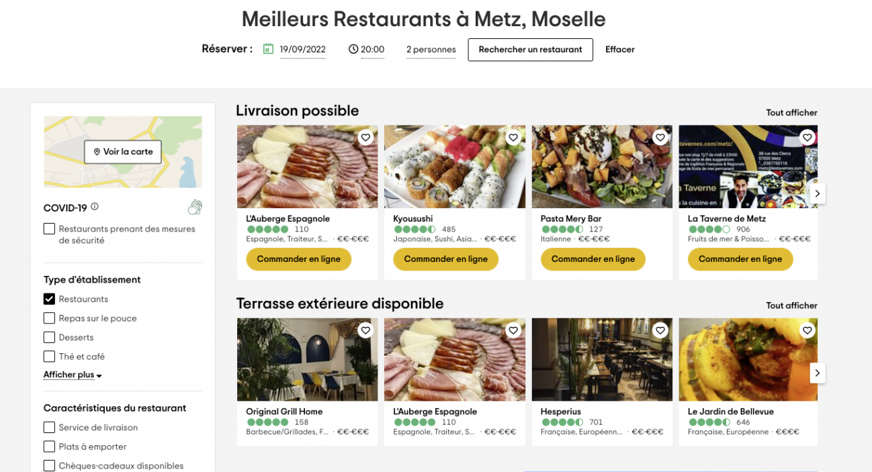This screenshot has width=872, height=472.
Task: Click Effacer to clear reservation
Action: [619, 50]
